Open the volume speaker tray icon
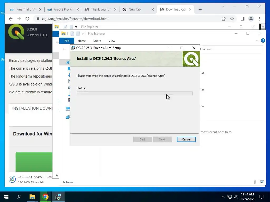 (236, 197)
